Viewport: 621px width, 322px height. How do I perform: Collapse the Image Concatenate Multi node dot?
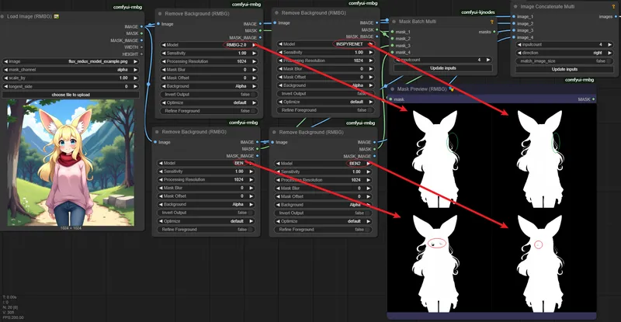pyautogui.click(x=515, y=6)
